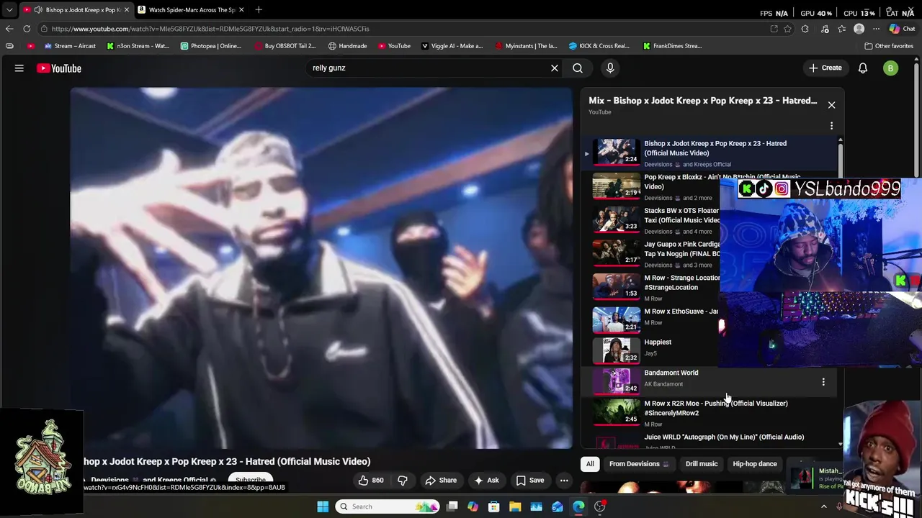Screen dimensions: 922x518
Task: Play 'M Row x R2R Moe - Pushing' item
Action: (x=710, y=413)
